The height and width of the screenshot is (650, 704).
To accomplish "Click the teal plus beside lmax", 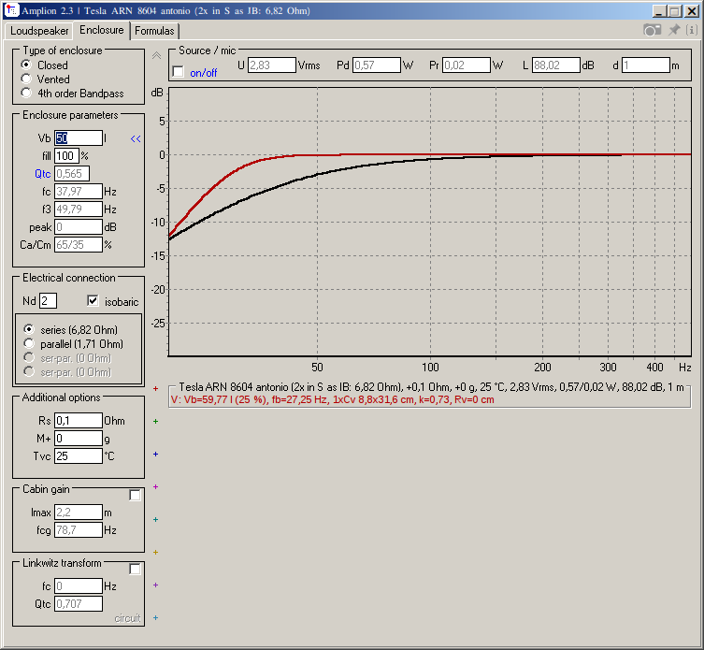I will [156, 519].
